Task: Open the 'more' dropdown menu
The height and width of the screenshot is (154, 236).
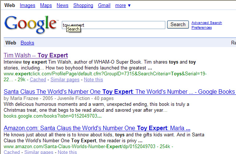Action: point(123,5)
